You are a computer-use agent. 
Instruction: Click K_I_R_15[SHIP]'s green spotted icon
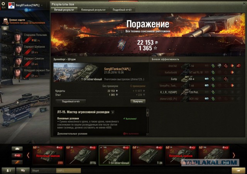tap(213, 92)
